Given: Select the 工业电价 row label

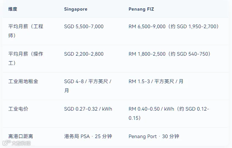Looking at the screenshot, I should tap(18, 109).
